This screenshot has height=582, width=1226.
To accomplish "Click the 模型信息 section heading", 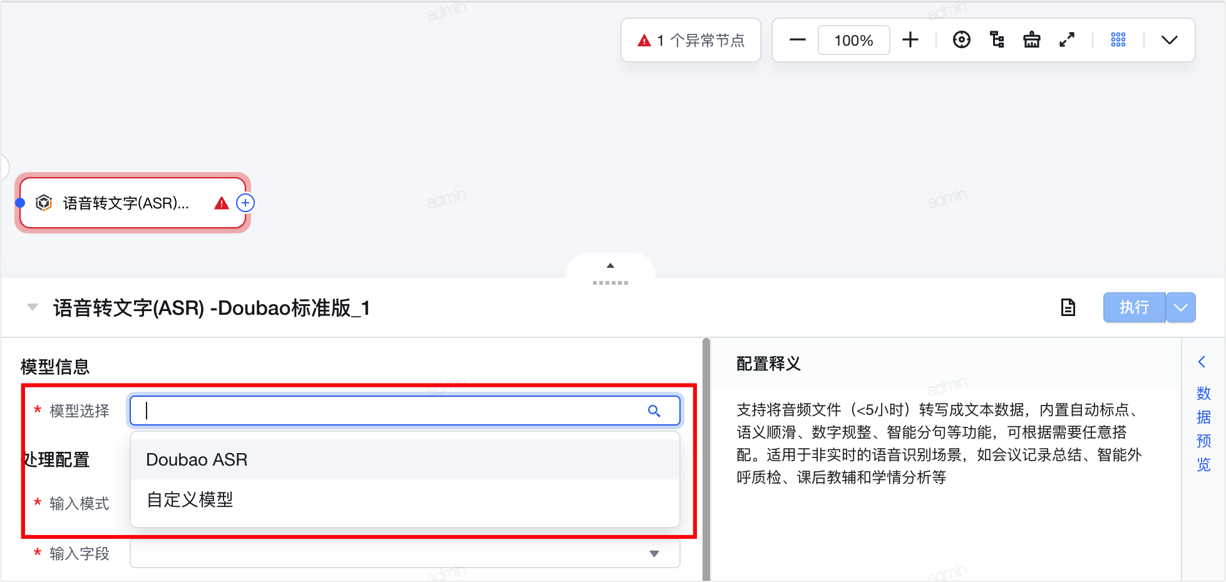I will [x=55, y=367].
